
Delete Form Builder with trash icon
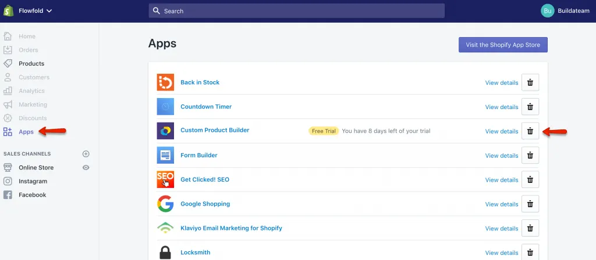click(530, 155)
